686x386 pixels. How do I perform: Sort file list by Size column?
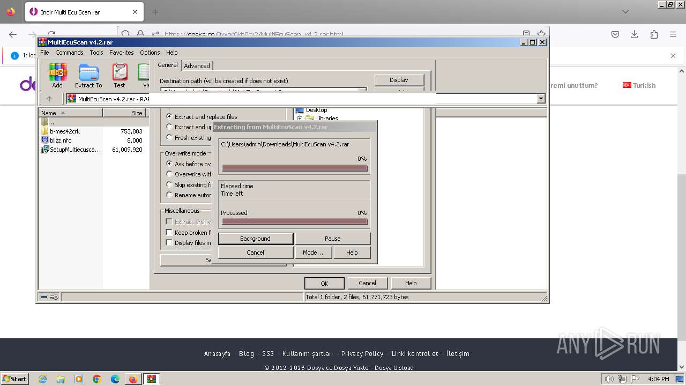(x=125, y=113)
